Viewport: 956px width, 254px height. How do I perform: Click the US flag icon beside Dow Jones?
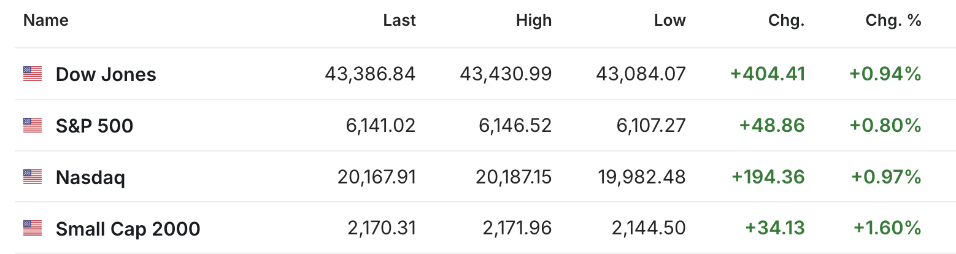(x=33, y=74)
